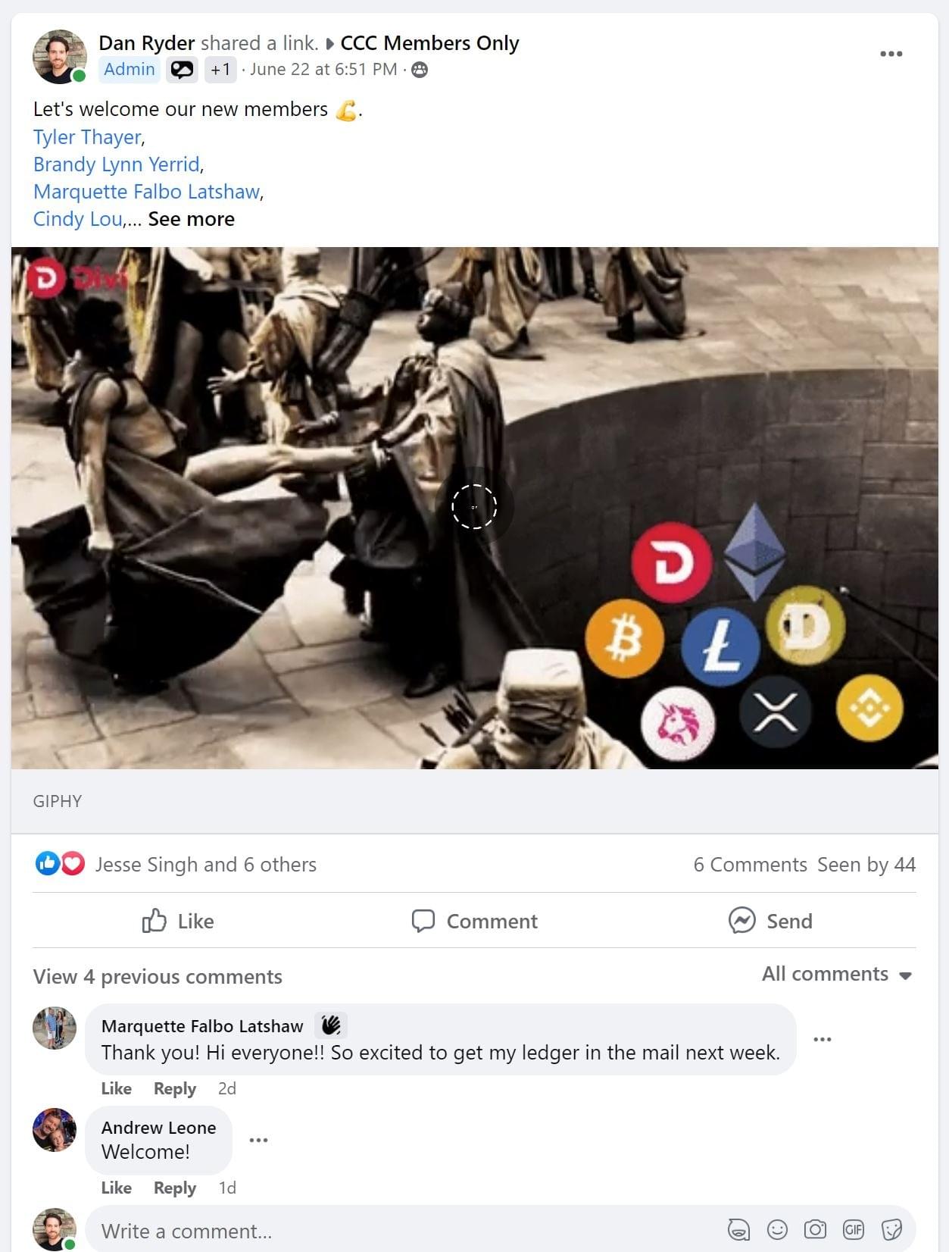Click the GIF loading circle on the image
Viewport: 949px width, 1252px height.
point(474,506)
